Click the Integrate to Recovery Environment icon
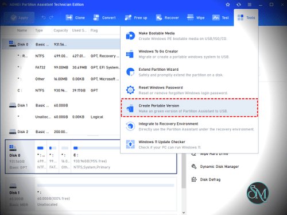This screenshot has height=215, width=287. click(x=130, y=126)
